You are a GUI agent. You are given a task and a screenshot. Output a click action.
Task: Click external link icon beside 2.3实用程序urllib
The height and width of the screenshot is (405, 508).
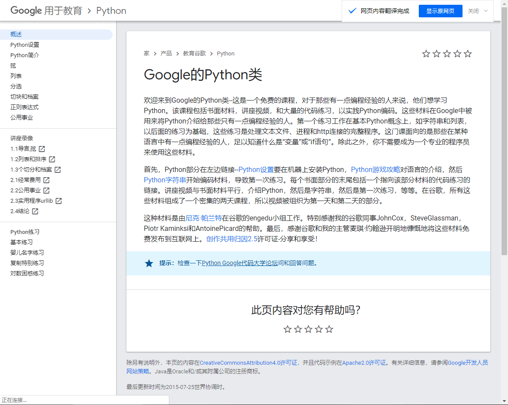pos(58,201)
